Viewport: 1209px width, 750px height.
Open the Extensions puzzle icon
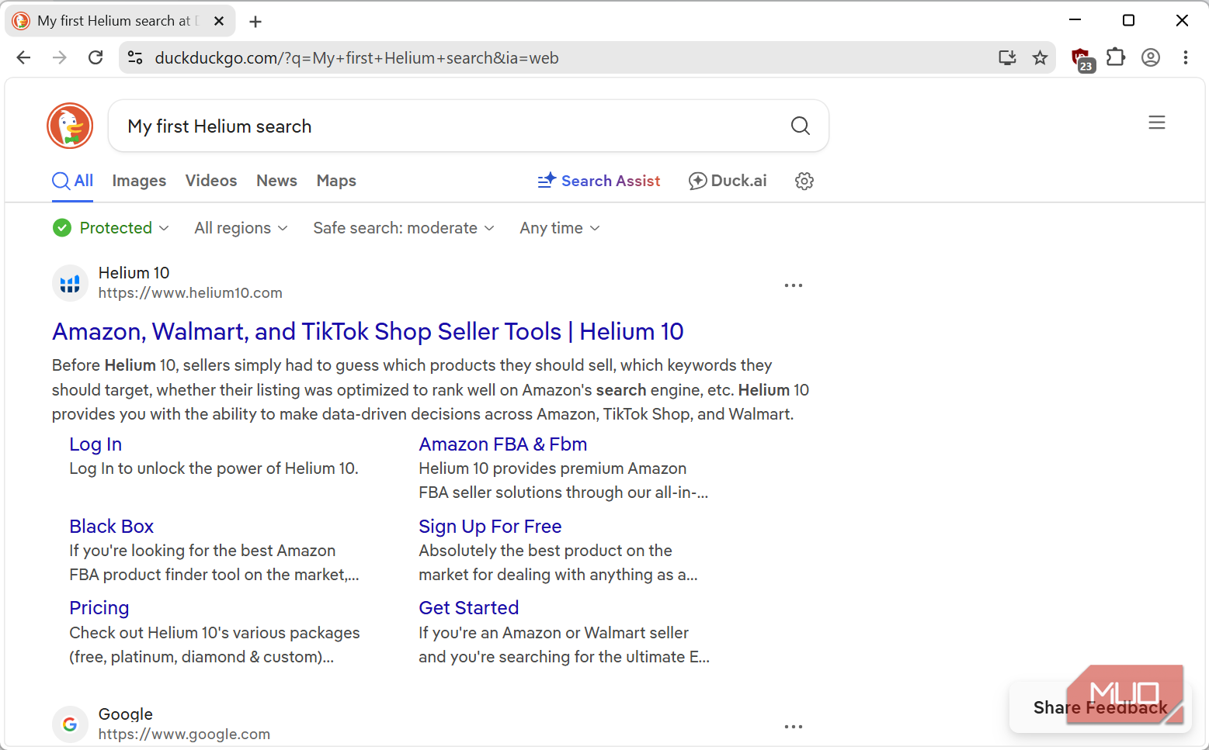[1116, 57]
